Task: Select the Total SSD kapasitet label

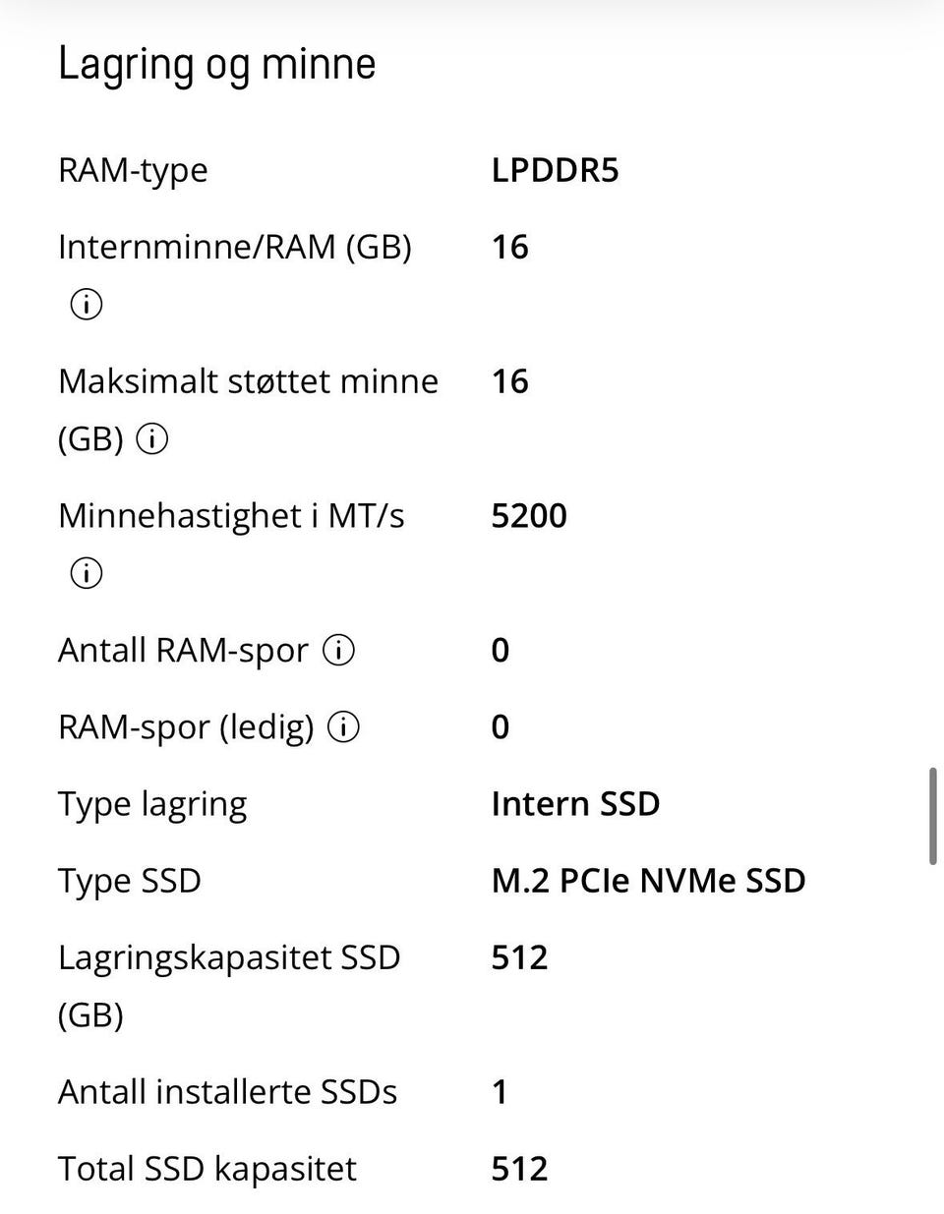Action: coord(206,1169)
